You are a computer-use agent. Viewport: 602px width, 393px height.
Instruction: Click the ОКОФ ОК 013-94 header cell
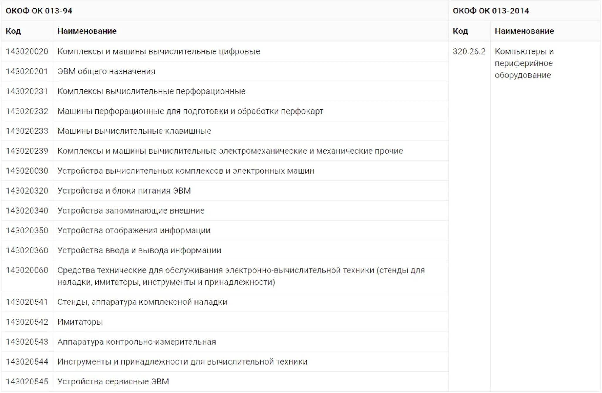point(225,11)
